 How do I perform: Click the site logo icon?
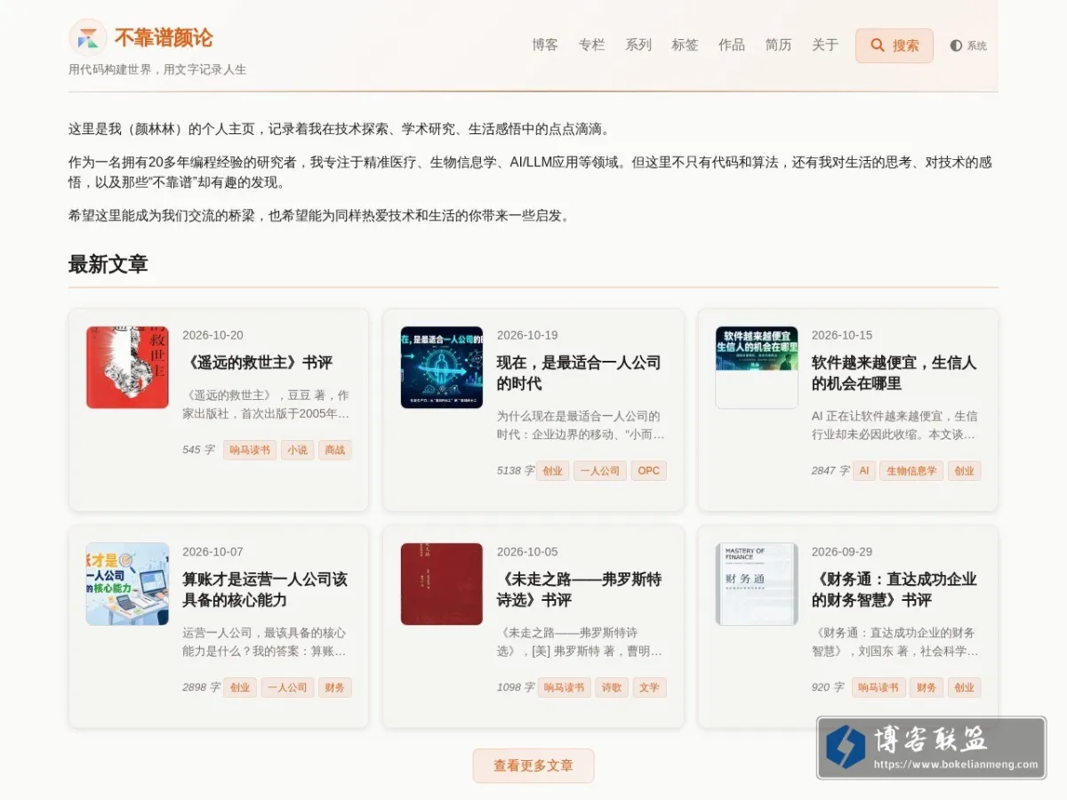point(87,37)
